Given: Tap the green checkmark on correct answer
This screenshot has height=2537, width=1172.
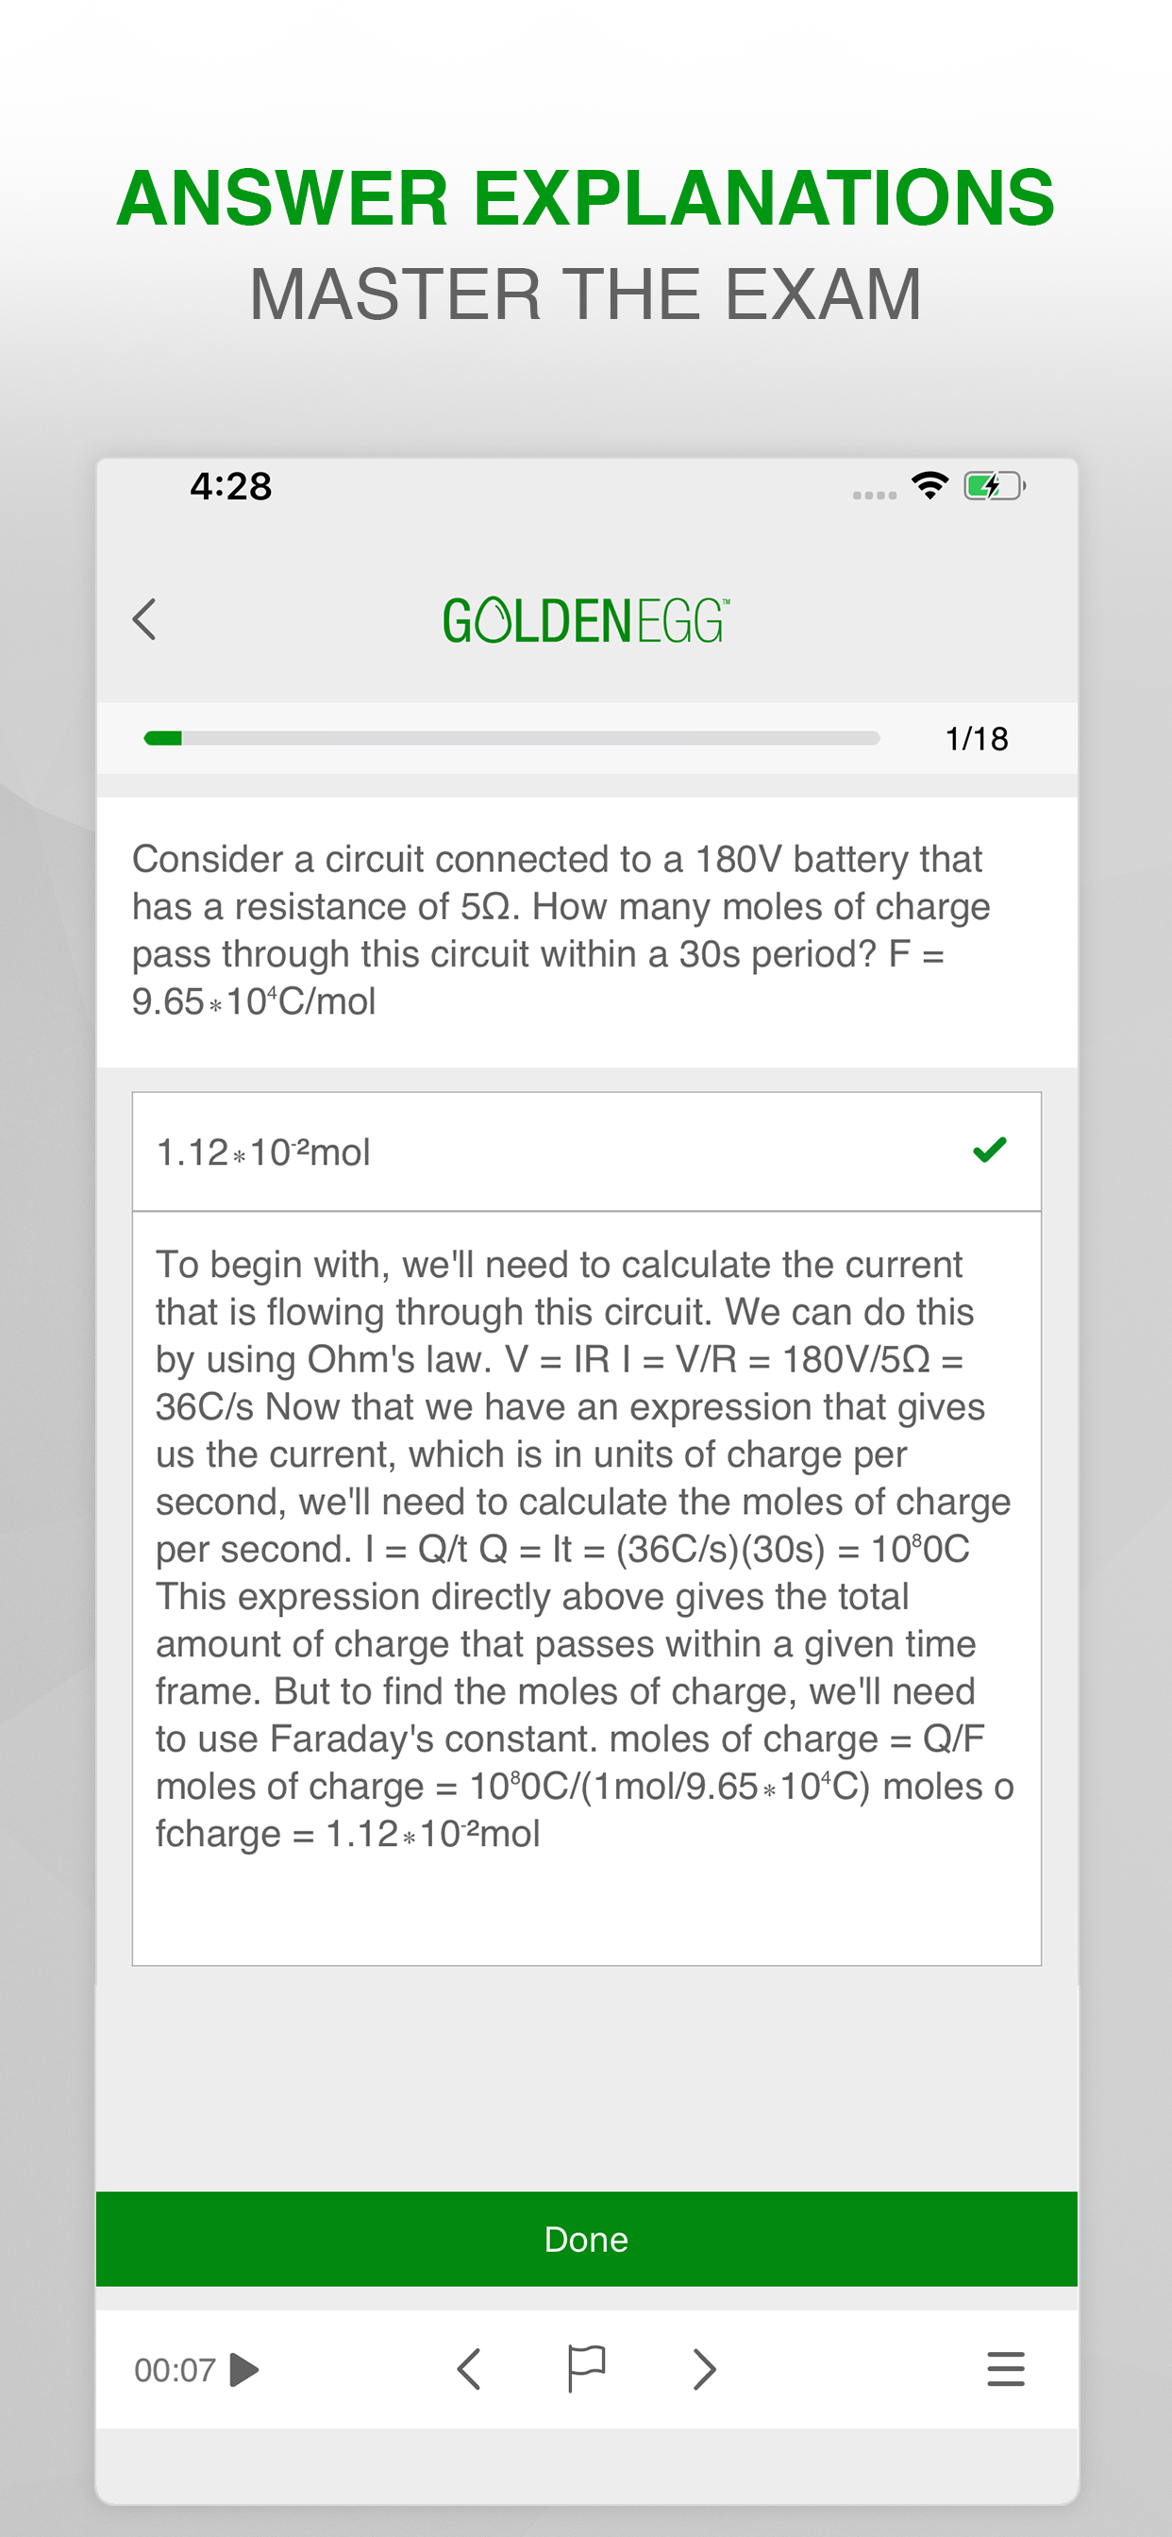Looking at the screenshot, I should coord(989,1150).
